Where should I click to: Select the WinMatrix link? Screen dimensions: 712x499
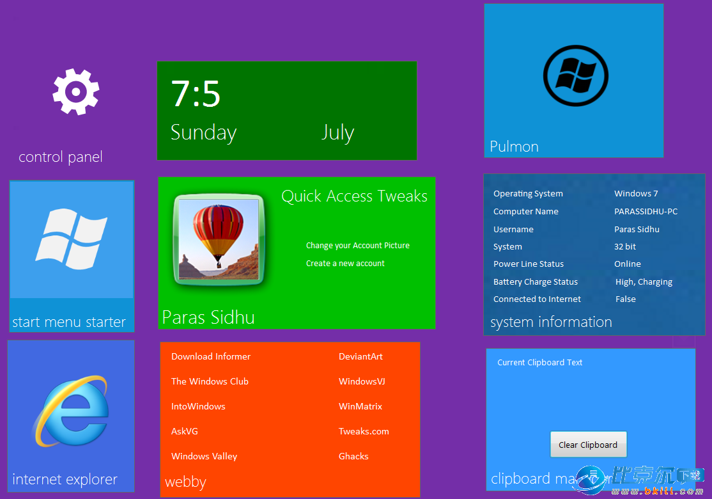coord(360,406)
